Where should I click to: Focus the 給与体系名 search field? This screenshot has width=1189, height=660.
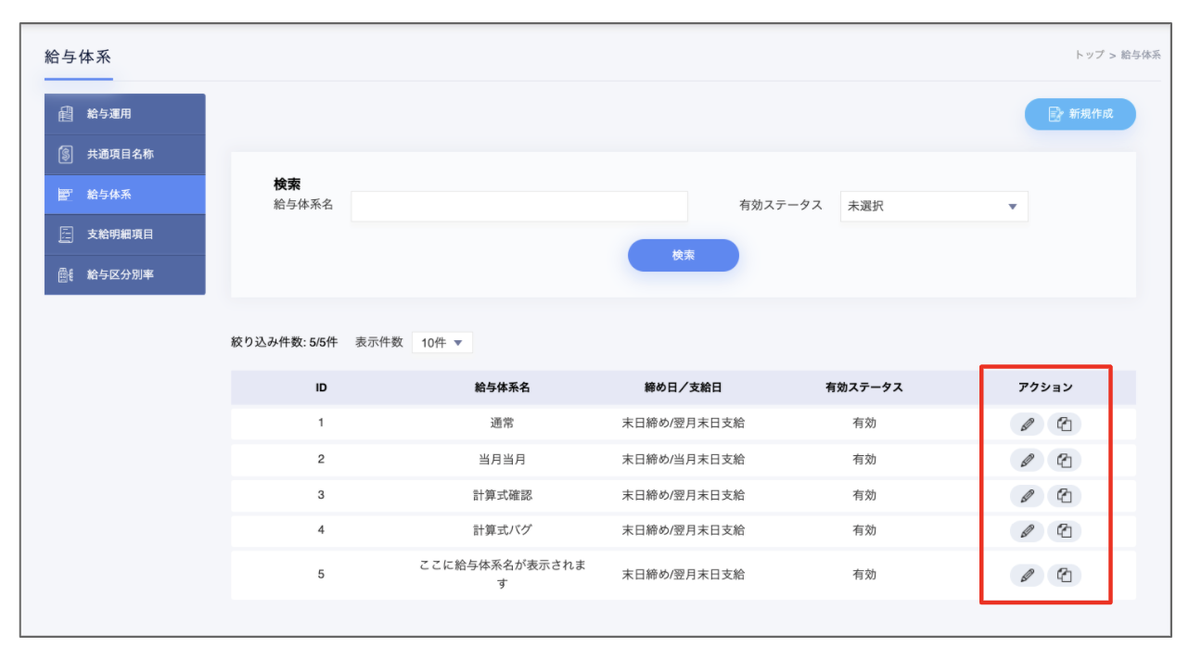518,207
